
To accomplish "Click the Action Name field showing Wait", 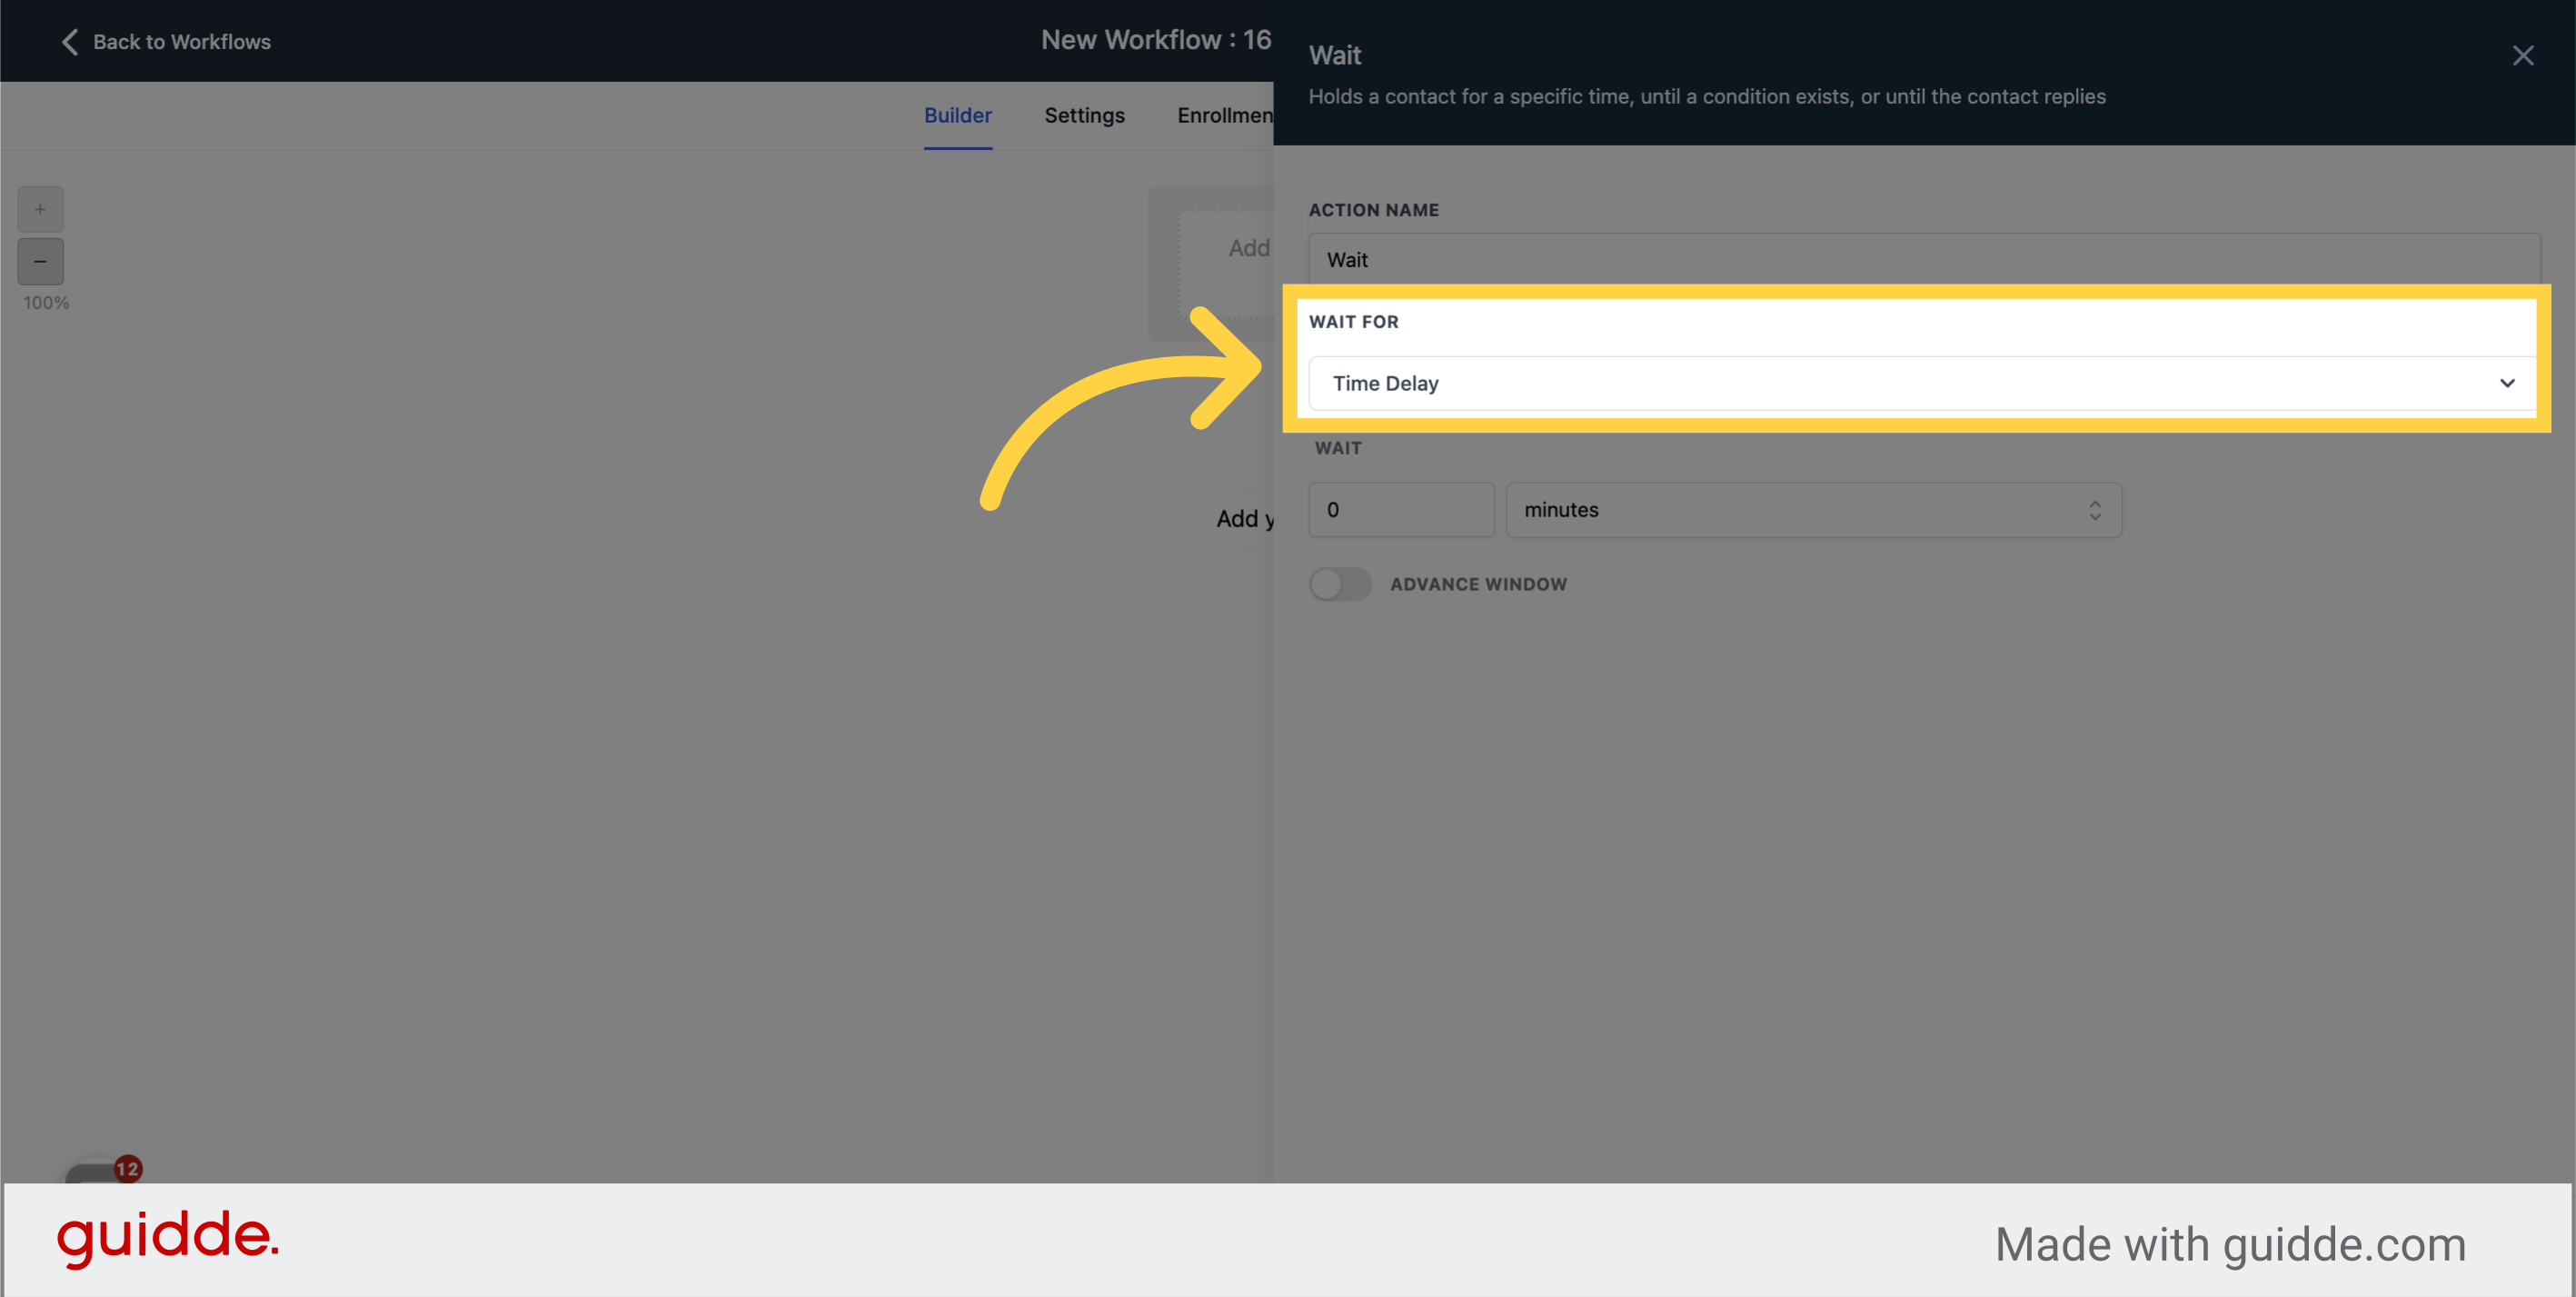I will (x=1922, y=259).
